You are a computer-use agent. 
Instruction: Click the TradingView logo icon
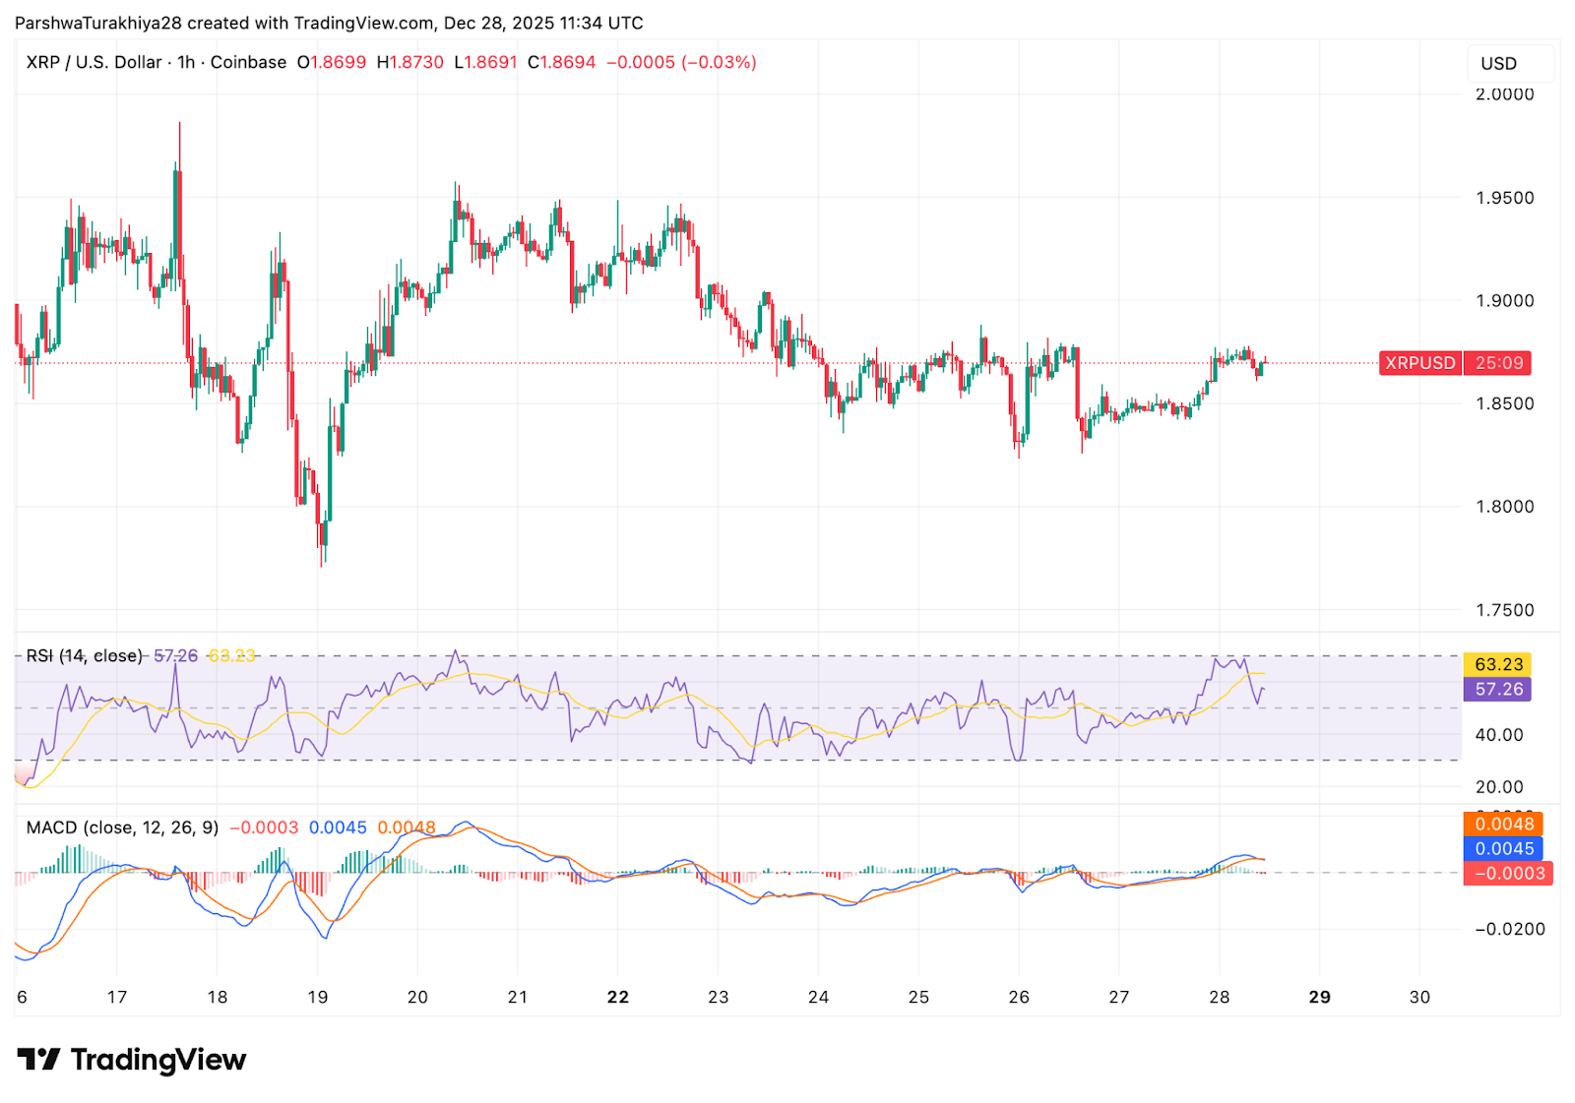[38, 1060]
